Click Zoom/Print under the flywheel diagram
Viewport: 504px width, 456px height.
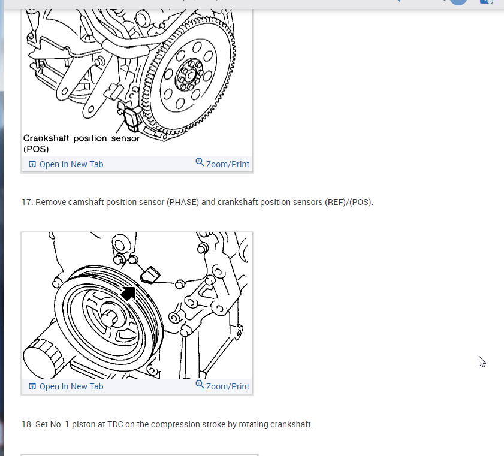pos(222,164)
